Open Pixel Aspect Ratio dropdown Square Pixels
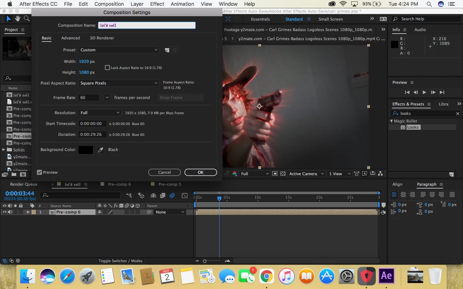The image size is (463, 289). (119, 83)
